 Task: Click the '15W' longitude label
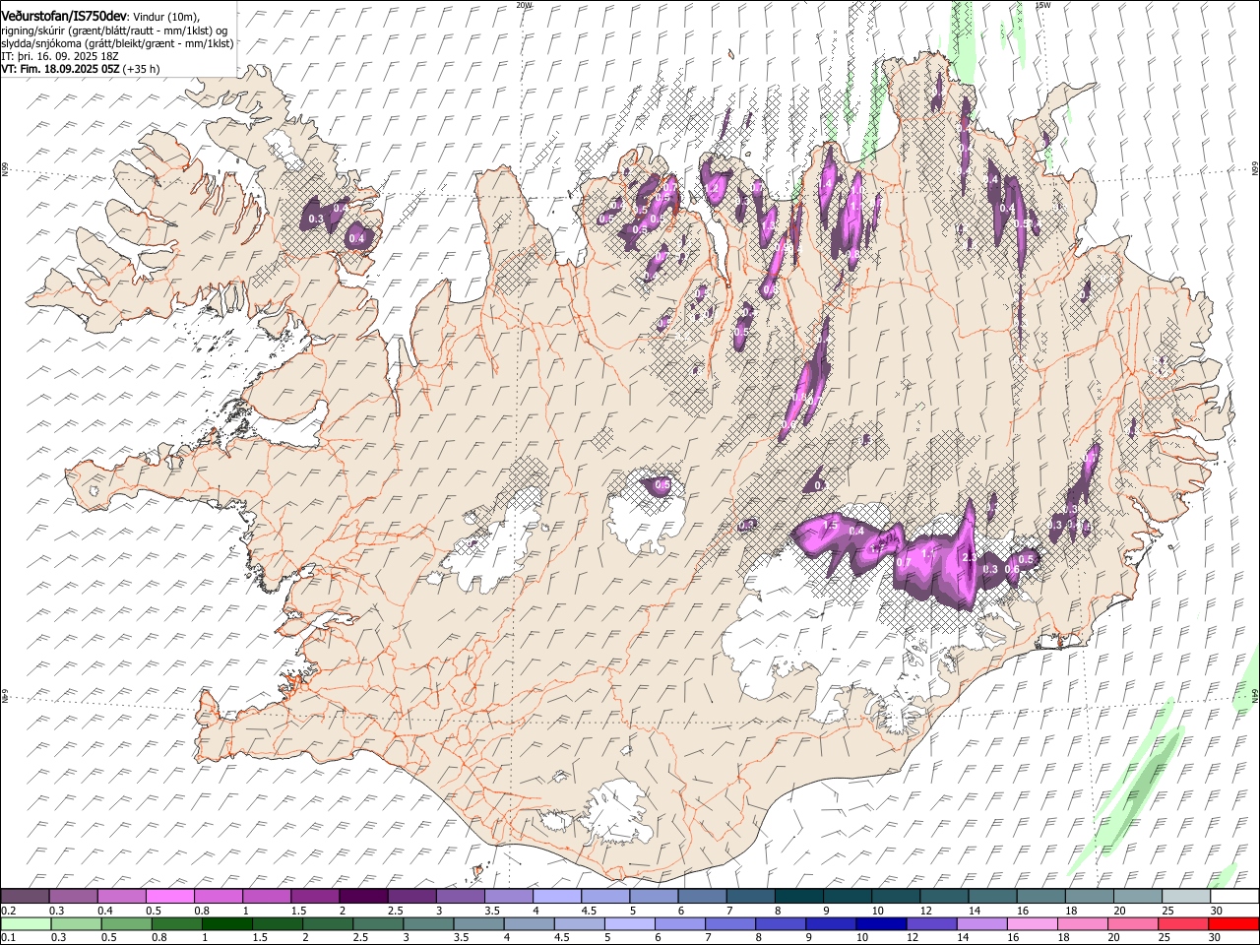point(1042,5)
